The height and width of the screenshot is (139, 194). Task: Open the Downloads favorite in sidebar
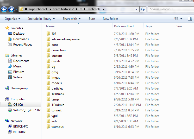tap(21, 39)
